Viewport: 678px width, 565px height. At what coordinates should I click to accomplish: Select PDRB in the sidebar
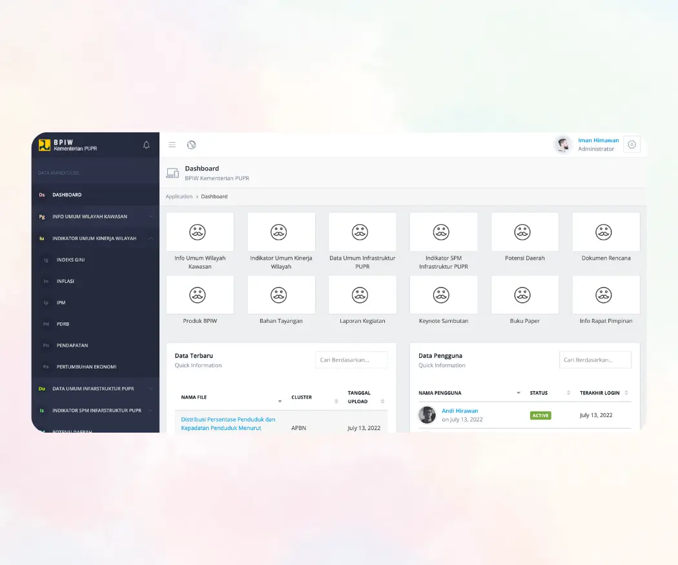click(x=63, y=324)
